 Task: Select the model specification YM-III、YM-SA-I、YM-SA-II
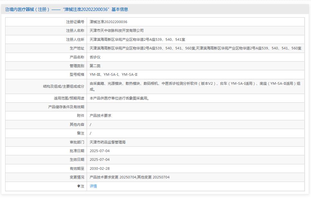click(113, 74)
